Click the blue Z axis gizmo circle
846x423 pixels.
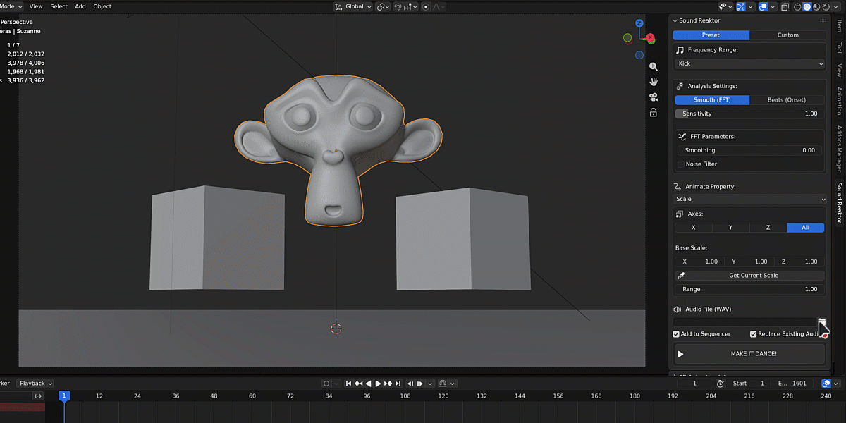tap(639, 23)
